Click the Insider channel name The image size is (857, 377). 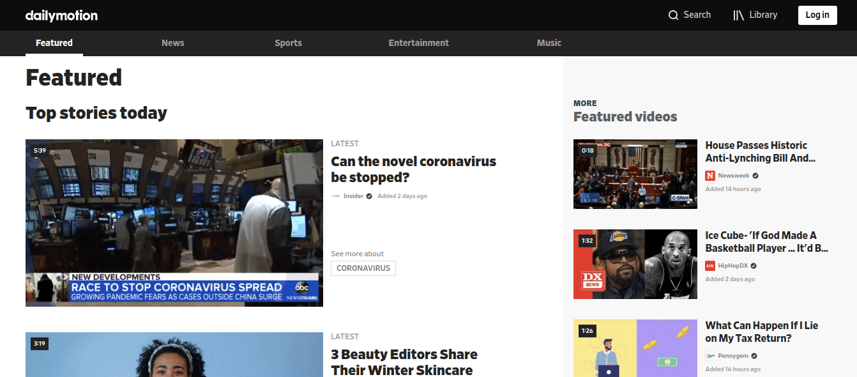[x=353, y=196]
